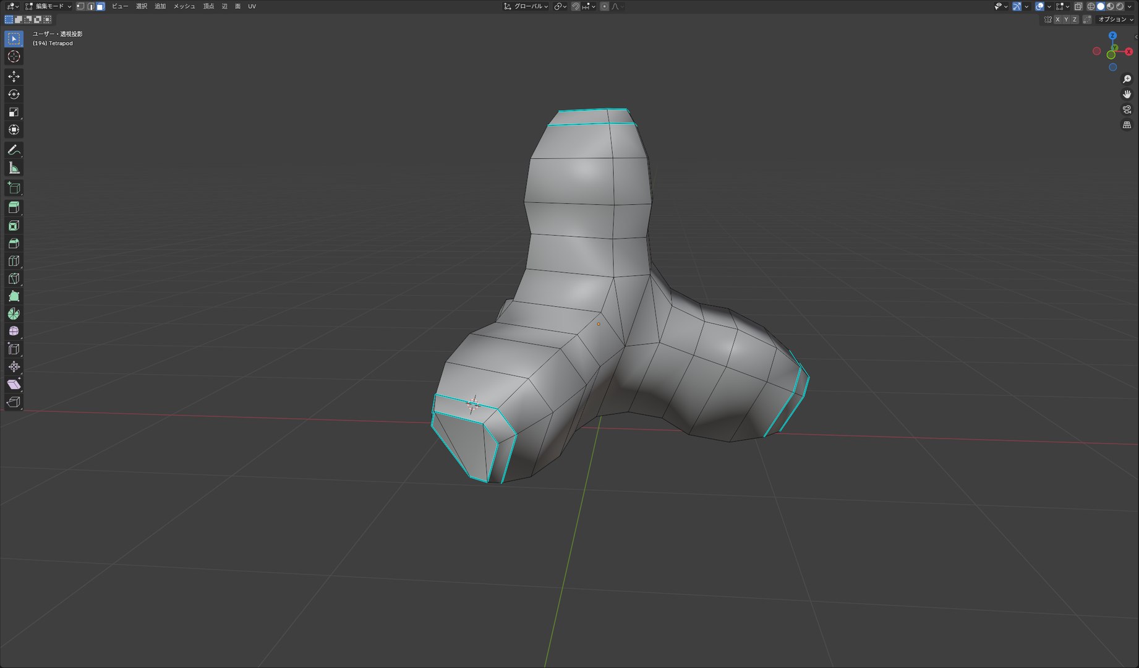Open the 頂点 menu

tap(208, 6)
